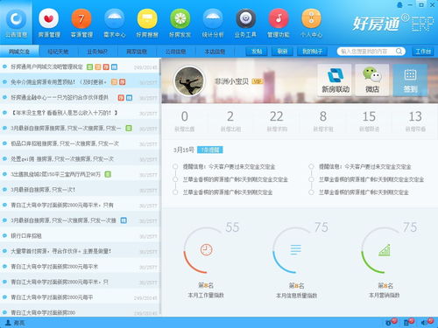438x328 pixels.
Task: Open 房源管理 heart icon
Action: [49, 19]
